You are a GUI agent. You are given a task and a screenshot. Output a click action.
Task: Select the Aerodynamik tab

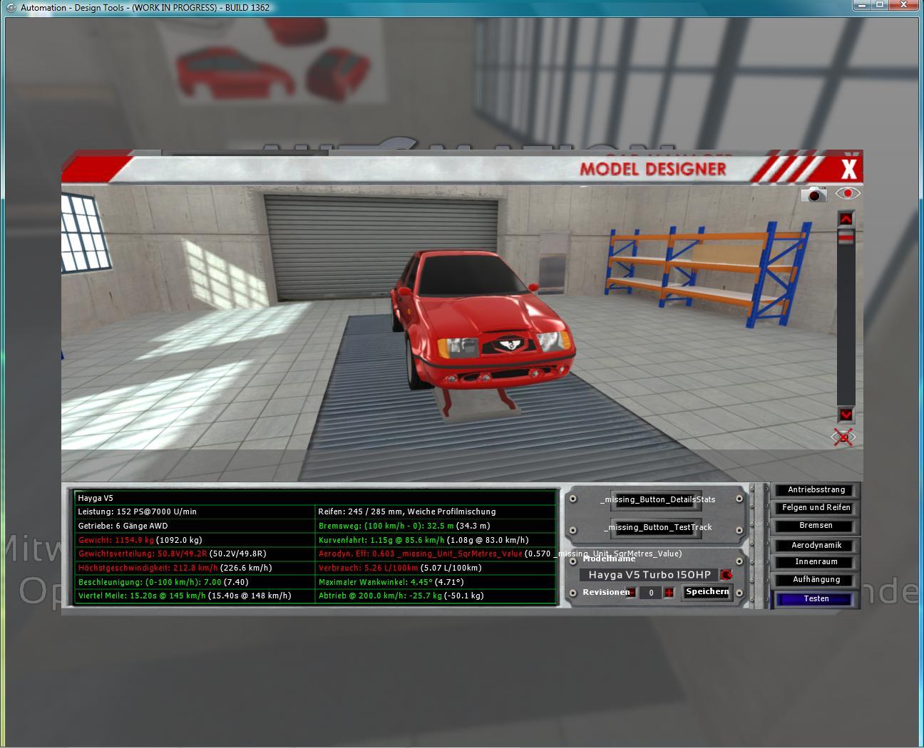[x=816, y=546]
